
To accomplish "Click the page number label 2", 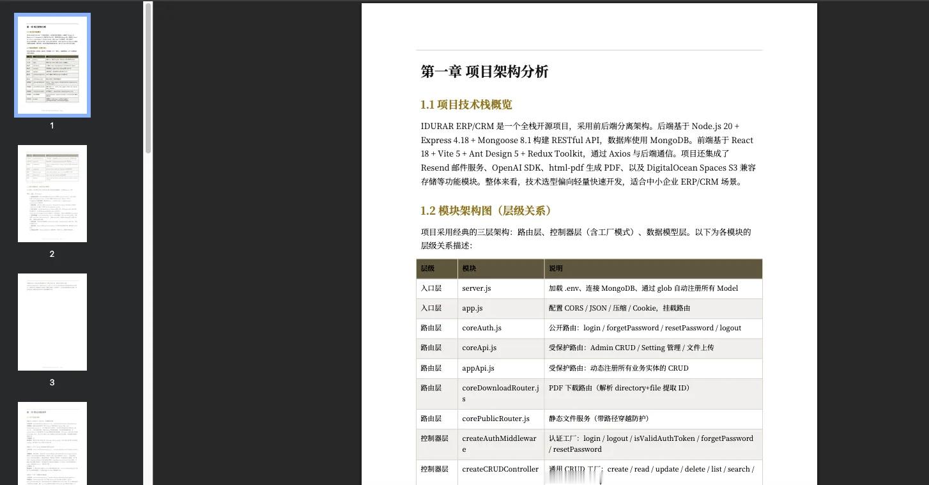I will pyautogui.click(x=52, y=254).
